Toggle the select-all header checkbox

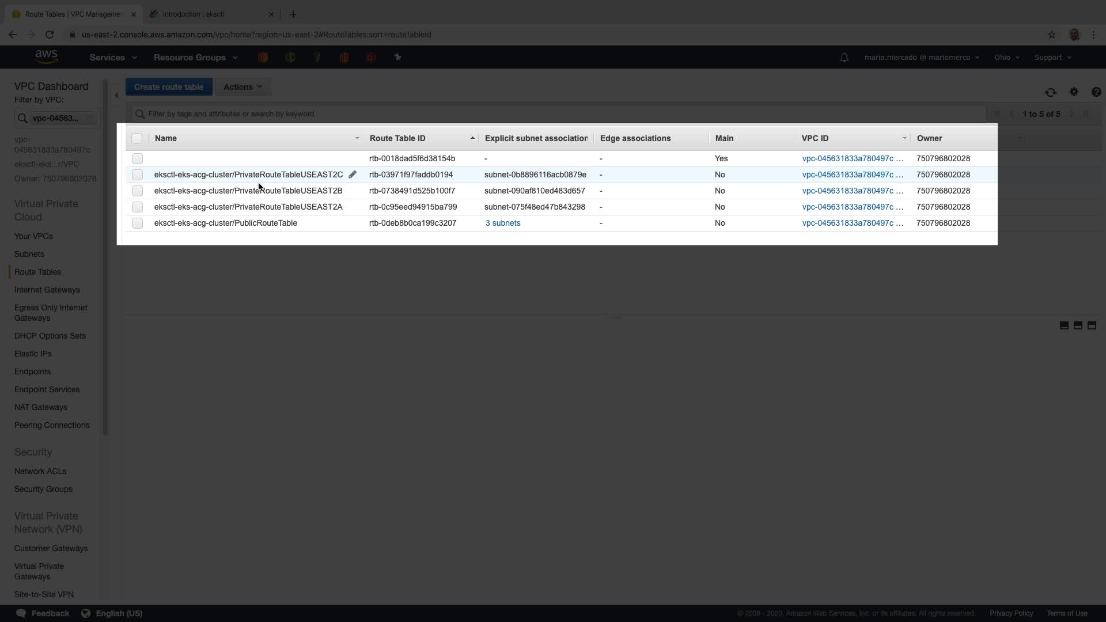(x=137, y=138)
